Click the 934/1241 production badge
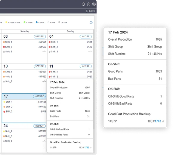This screenshot has width=173, height=155. [40, 36]
